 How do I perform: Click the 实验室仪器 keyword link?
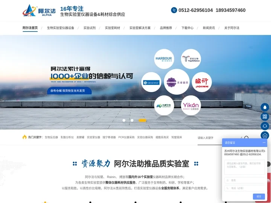pyautogui.click(x=93, y=137)
